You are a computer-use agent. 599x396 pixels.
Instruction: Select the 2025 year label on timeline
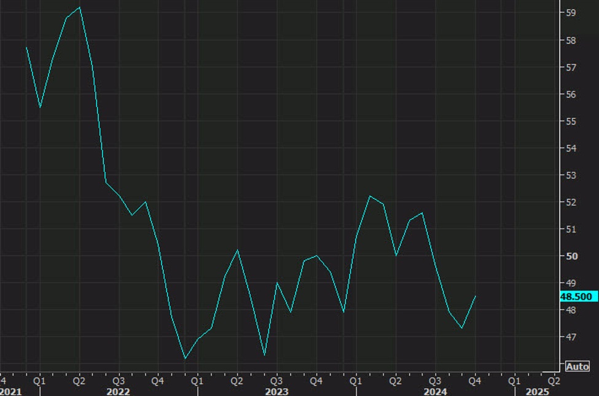pos(538,389)
